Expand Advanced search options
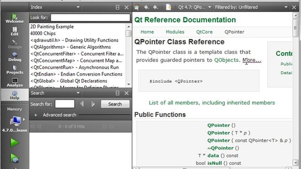This screenshot has height=169, width=301. tap(36, 115)
